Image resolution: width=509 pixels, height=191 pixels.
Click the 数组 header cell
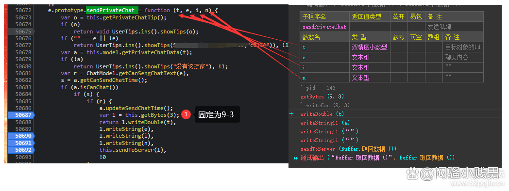[x=434, y=37]
